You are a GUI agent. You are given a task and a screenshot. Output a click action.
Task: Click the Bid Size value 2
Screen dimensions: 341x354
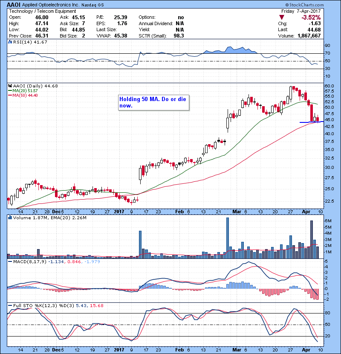(84, 36)
